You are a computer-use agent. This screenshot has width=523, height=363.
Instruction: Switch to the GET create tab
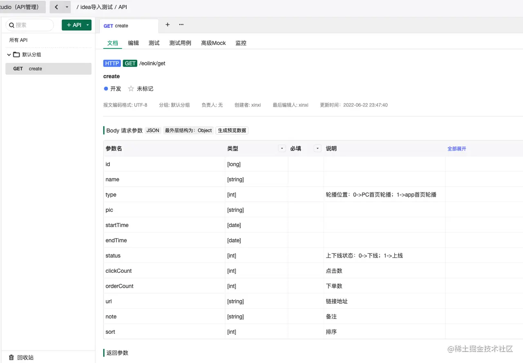(x=129, y=26)
